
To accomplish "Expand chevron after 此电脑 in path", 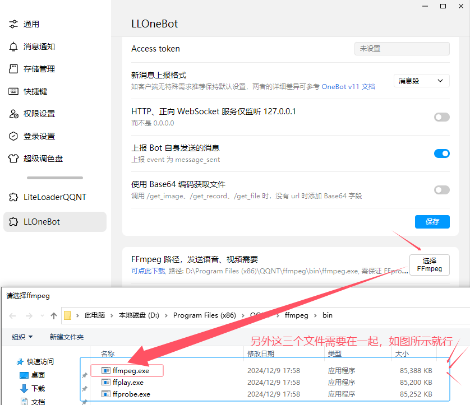I will click(x=112, y=315).
